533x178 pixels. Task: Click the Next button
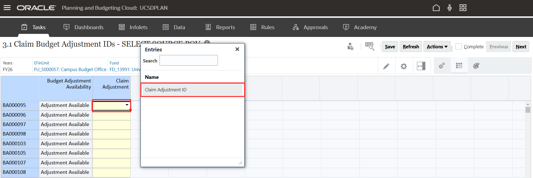pyautogui.click(x=521, y=47)
